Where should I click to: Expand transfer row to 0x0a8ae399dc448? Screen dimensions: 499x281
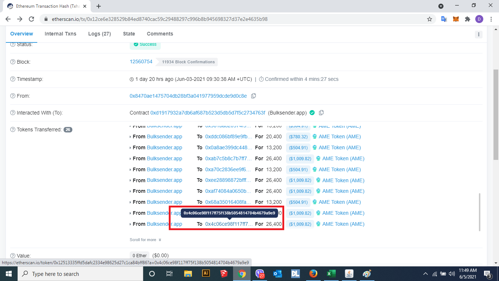click(x=130, y=148)
